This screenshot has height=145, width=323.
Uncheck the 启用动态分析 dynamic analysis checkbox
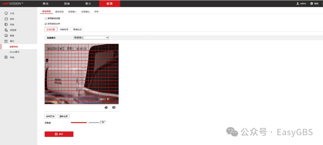click(x=46, y=24)
